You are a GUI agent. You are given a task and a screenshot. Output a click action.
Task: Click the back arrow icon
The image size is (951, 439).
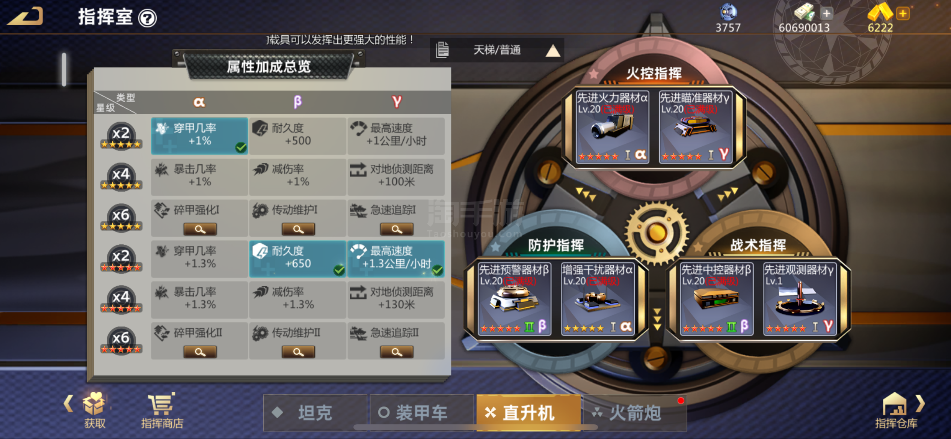click(x=25, y=17)
